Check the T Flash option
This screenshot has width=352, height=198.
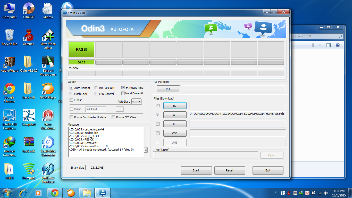(x=71, y=100)
